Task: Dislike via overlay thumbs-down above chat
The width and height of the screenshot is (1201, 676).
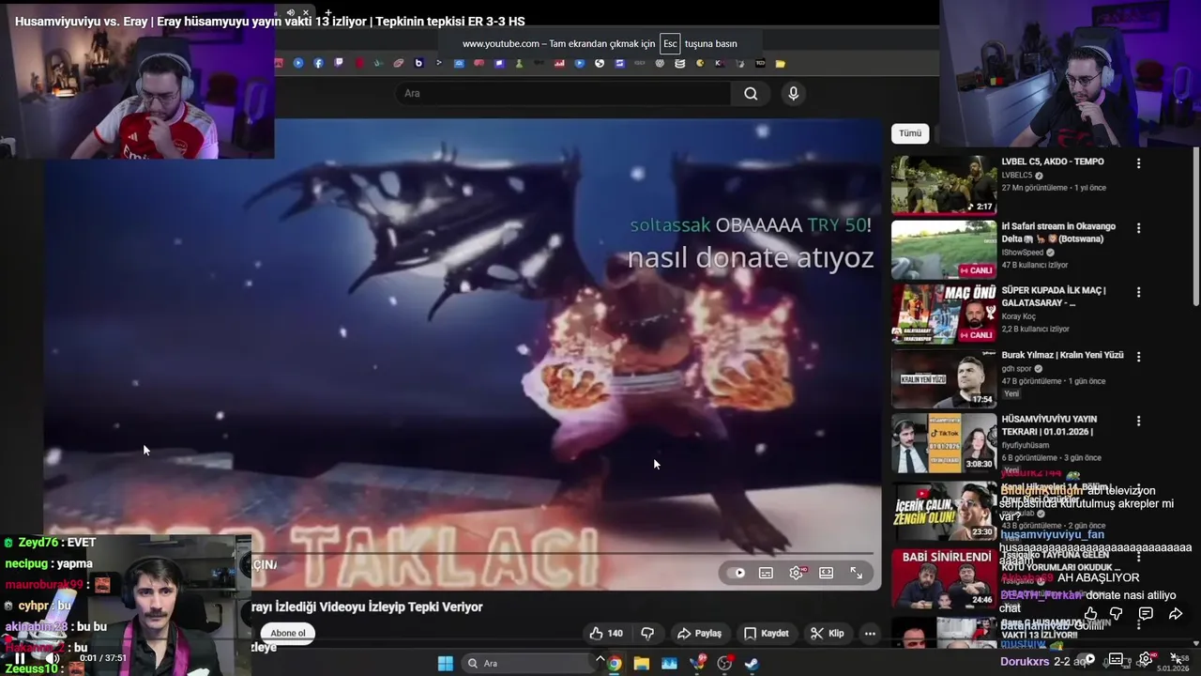Action: (1117, 614)
